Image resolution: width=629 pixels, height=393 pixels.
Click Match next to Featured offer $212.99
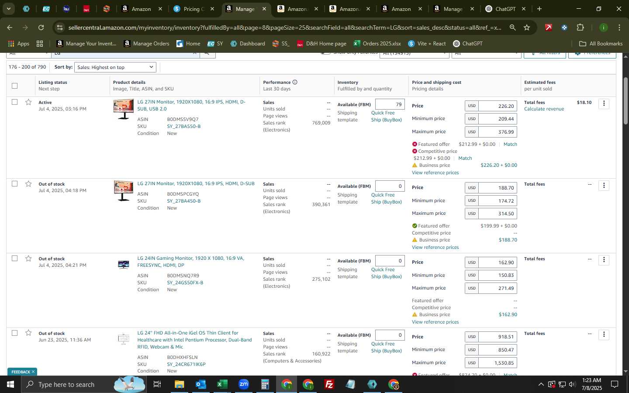(510, 144)
